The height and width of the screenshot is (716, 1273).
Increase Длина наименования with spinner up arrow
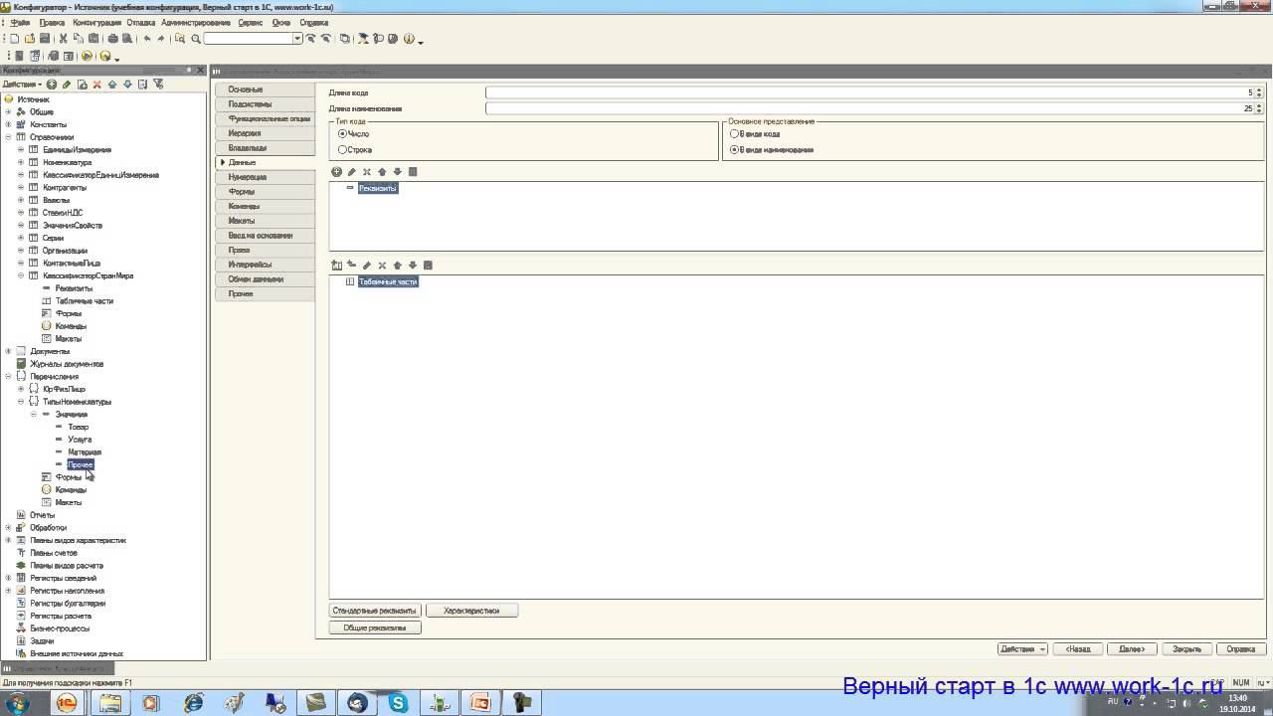1259,105
